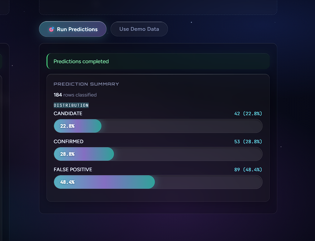Viewport: 315px width, 241px height.
Task: Click the 22.8% label inside the candidate bar
Action: tap(67, 126)
